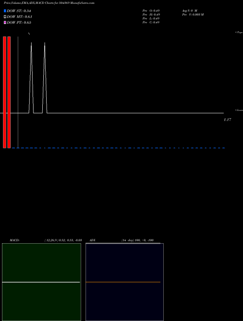Click the first white price spike
Viewport: 243px width, 321px height.
(x=31, y=78)
